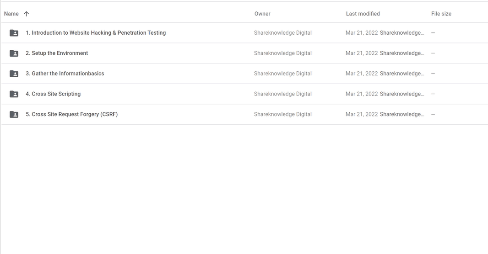
Task: Click the file size dash in the CSRF row
Action: coord(433,114)
